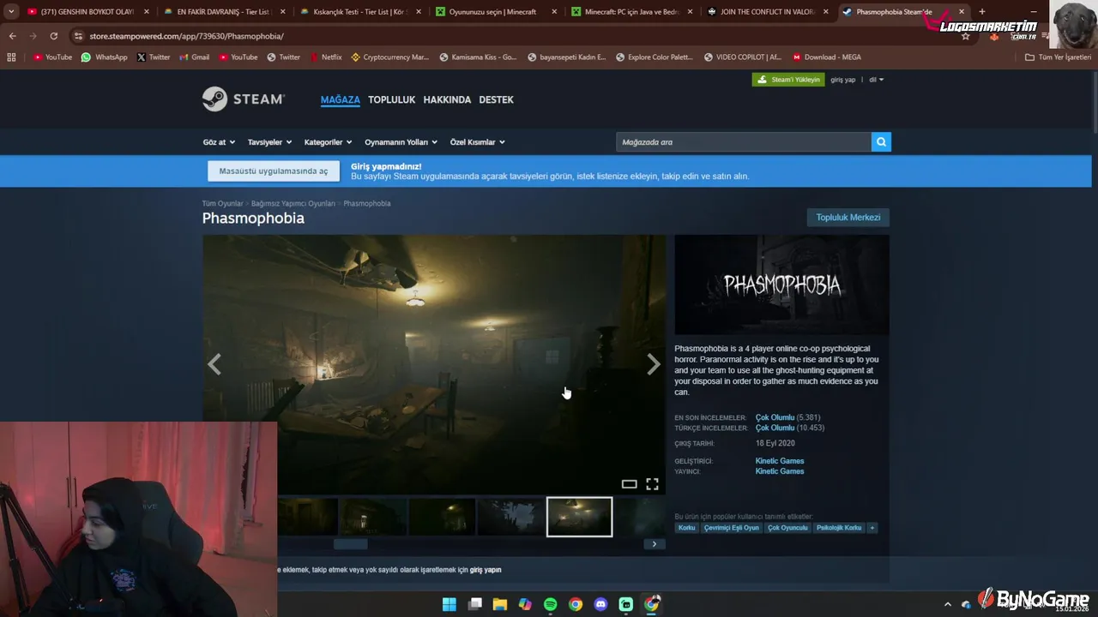Open the WhatsApp bookmark

point(104,57)
